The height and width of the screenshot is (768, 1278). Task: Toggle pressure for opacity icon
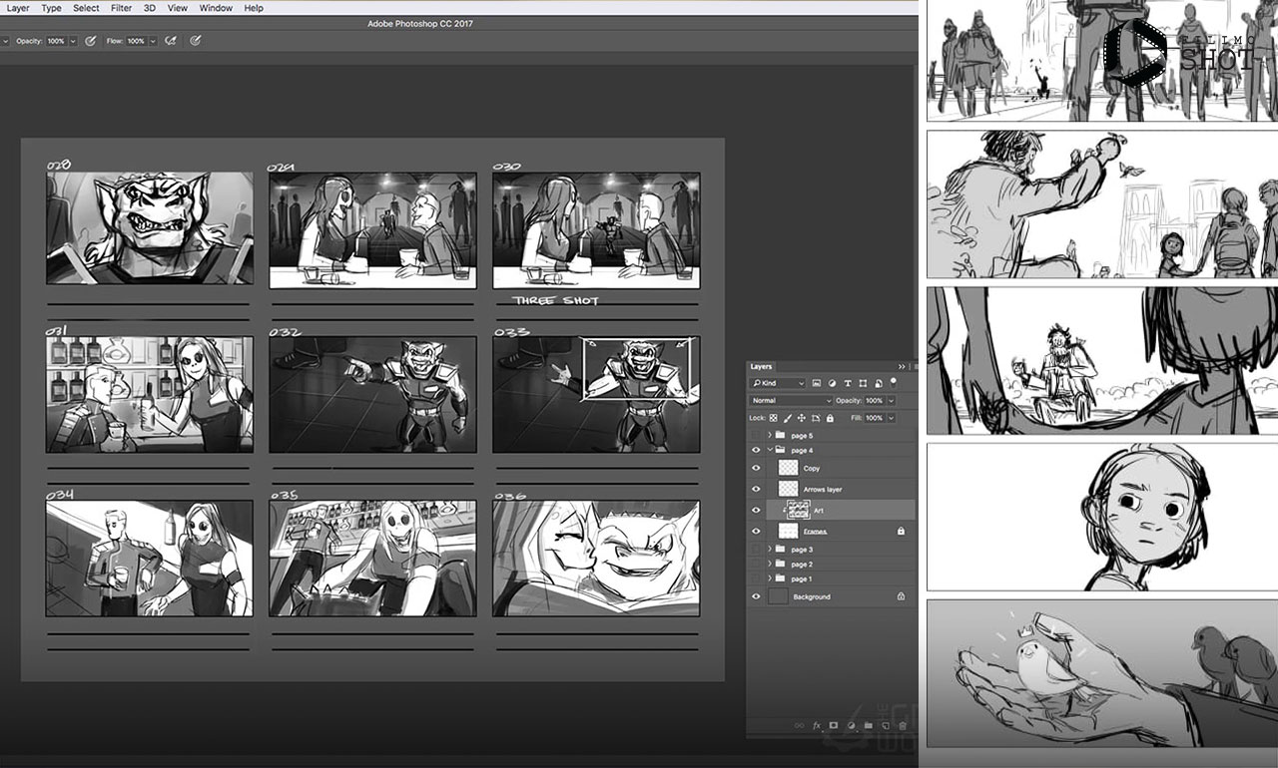tap(91, 41)
